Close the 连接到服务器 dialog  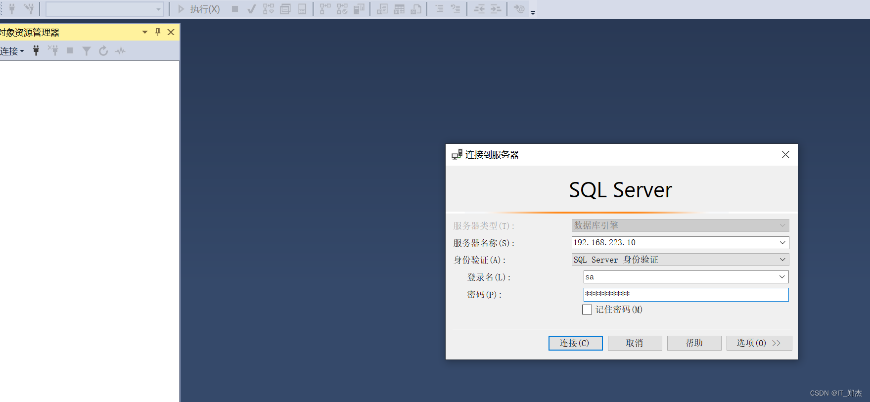[x=785, y=155]
